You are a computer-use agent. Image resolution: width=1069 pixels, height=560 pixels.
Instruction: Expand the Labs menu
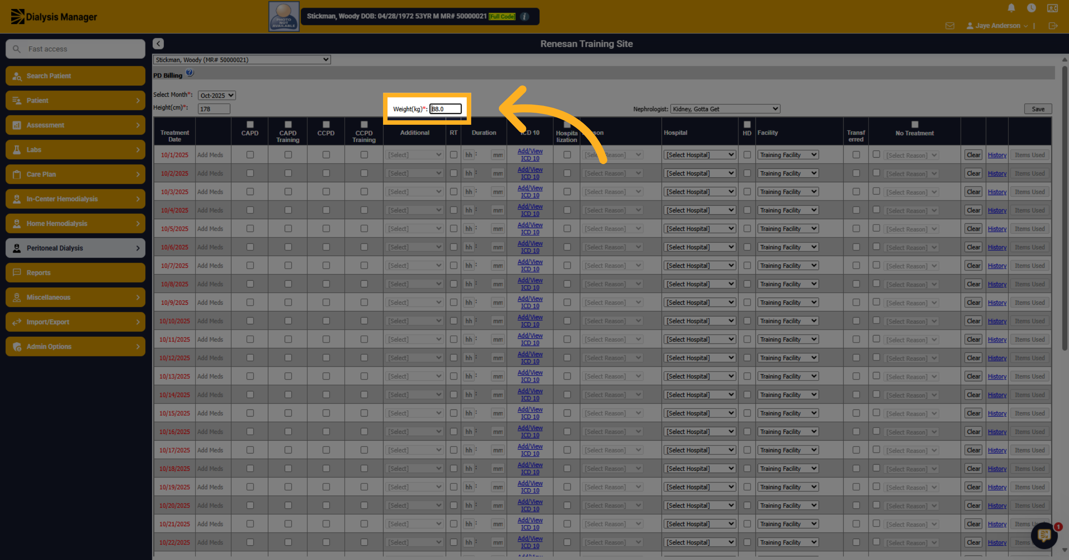(75, 150)
